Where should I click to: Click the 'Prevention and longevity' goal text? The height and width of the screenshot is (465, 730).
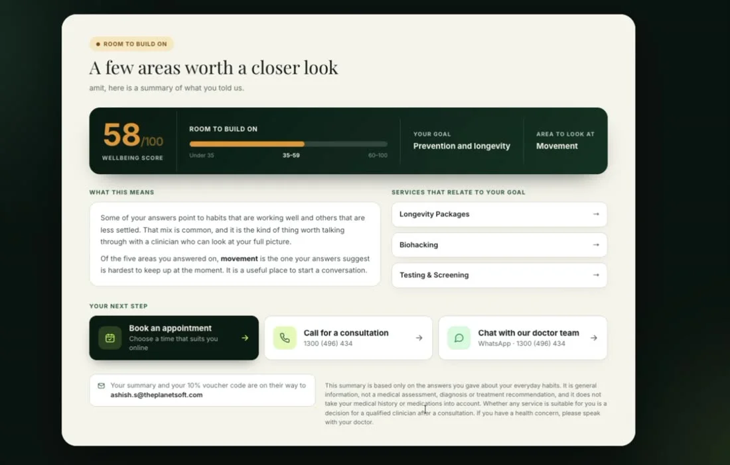click(461, 146)
